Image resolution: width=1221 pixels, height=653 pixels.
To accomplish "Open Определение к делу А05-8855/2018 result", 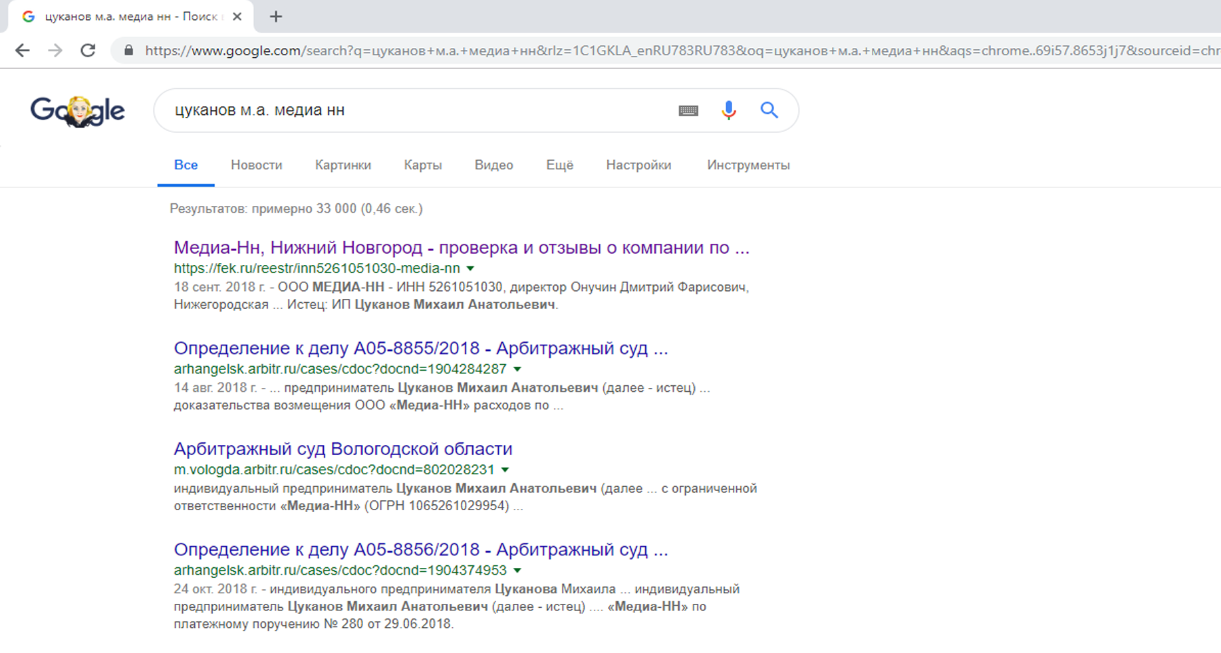I will tap(421, 348).
